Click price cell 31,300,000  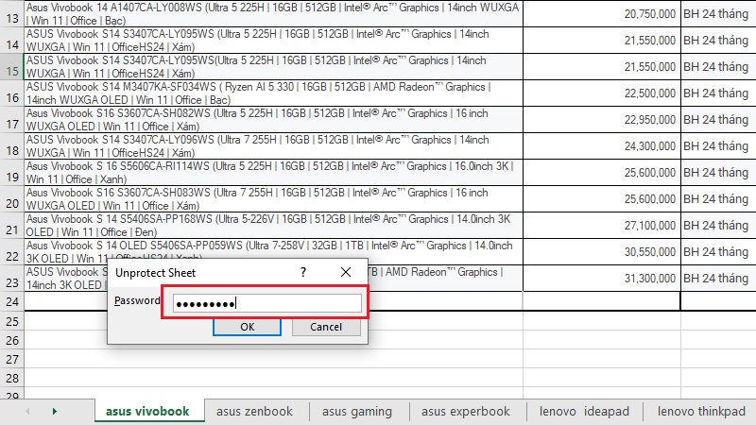point(602,279)
